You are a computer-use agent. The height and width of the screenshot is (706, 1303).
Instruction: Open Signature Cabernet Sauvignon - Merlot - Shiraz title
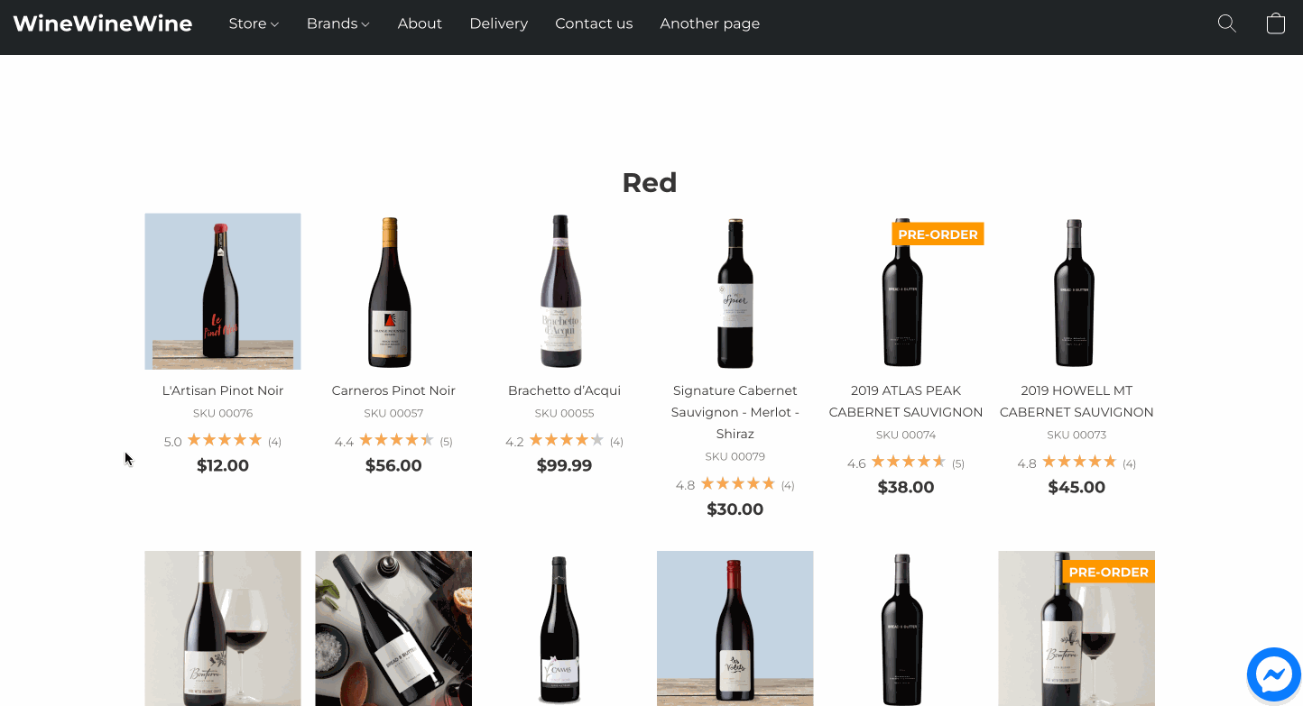click(735, 412)
